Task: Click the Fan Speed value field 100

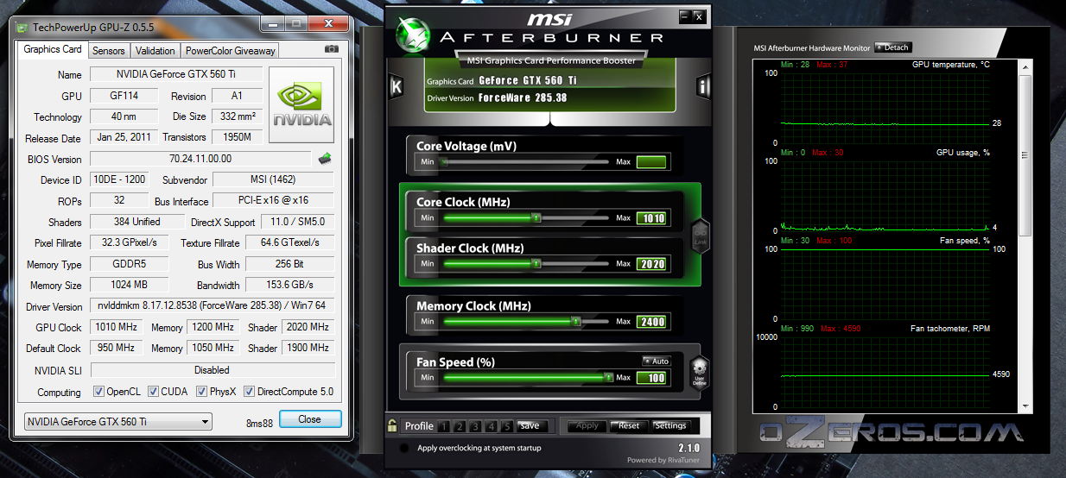Action: 651,378
